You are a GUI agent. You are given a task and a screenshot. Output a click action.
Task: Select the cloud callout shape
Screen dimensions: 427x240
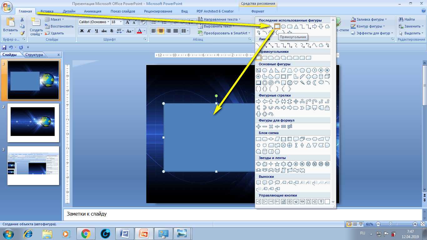coord(277,183)
